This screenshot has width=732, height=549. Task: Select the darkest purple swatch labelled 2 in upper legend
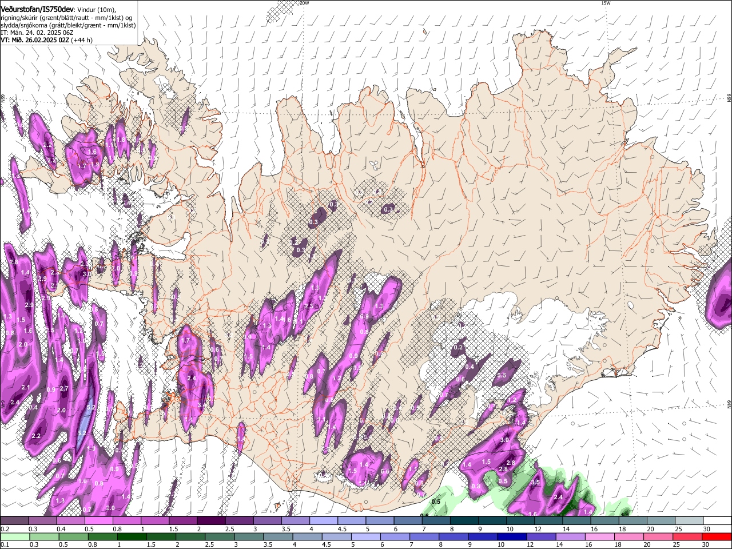211,520
